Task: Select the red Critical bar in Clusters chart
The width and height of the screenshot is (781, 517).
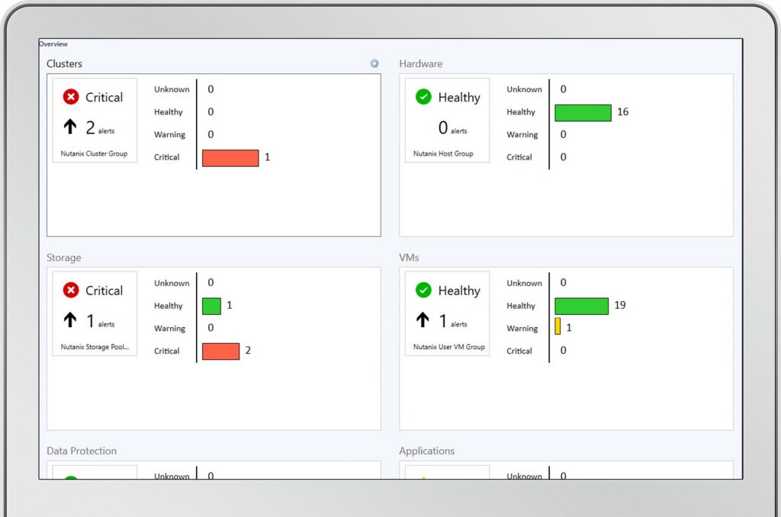Action: point(230,158)
